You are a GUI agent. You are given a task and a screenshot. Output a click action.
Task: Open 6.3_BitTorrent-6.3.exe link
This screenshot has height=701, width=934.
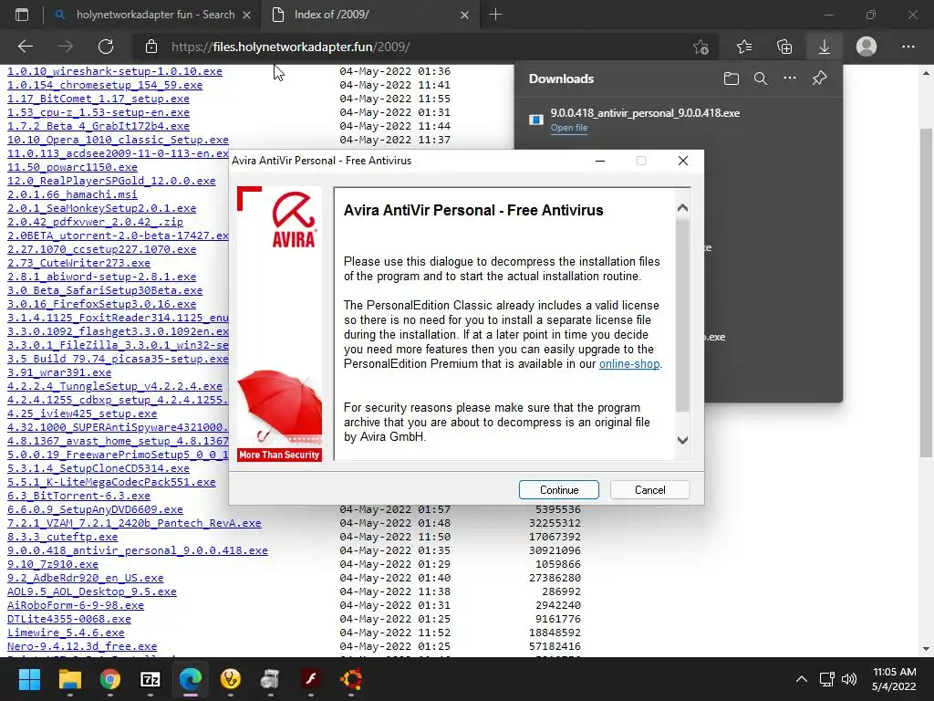tap(78, 496)
